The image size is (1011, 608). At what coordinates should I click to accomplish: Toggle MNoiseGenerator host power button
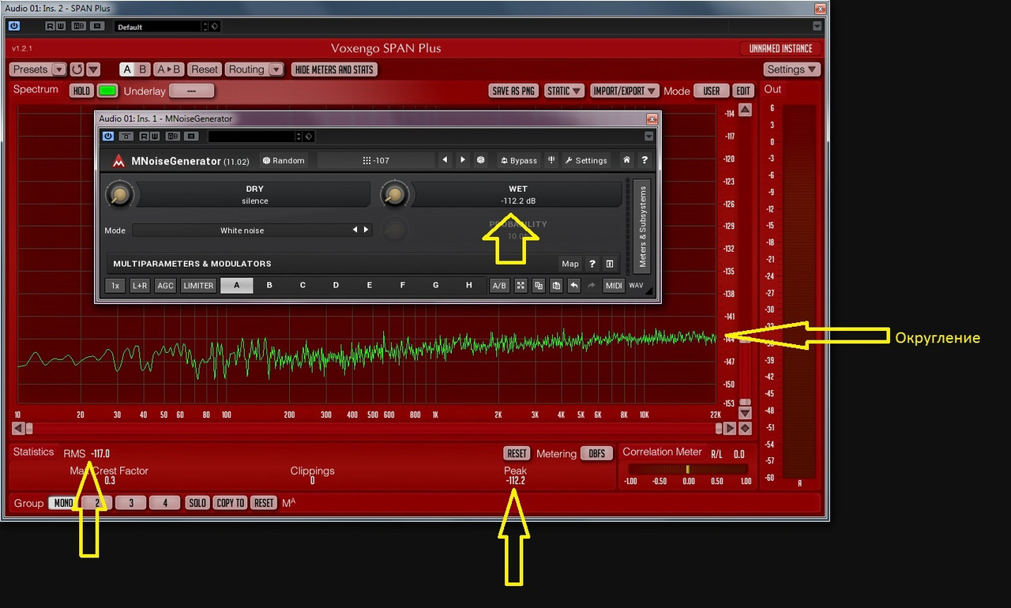[x=108, y=136]
